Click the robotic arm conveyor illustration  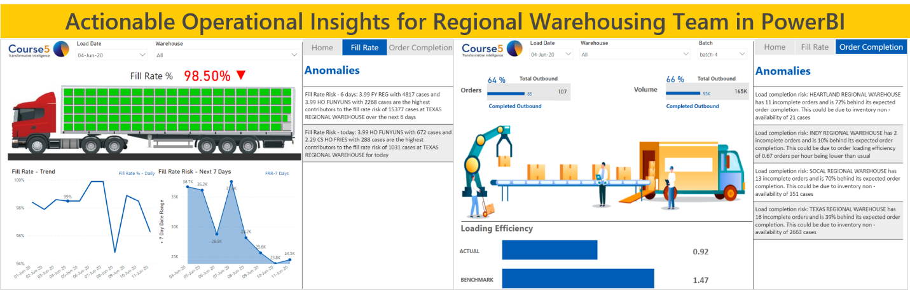(x=605, y=172)
